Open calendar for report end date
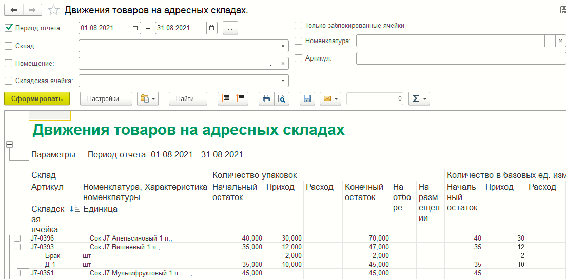The image size is (566, 279). (x=212, y=28)
